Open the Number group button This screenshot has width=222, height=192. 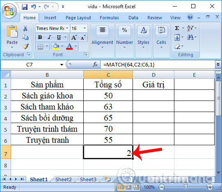124,41
